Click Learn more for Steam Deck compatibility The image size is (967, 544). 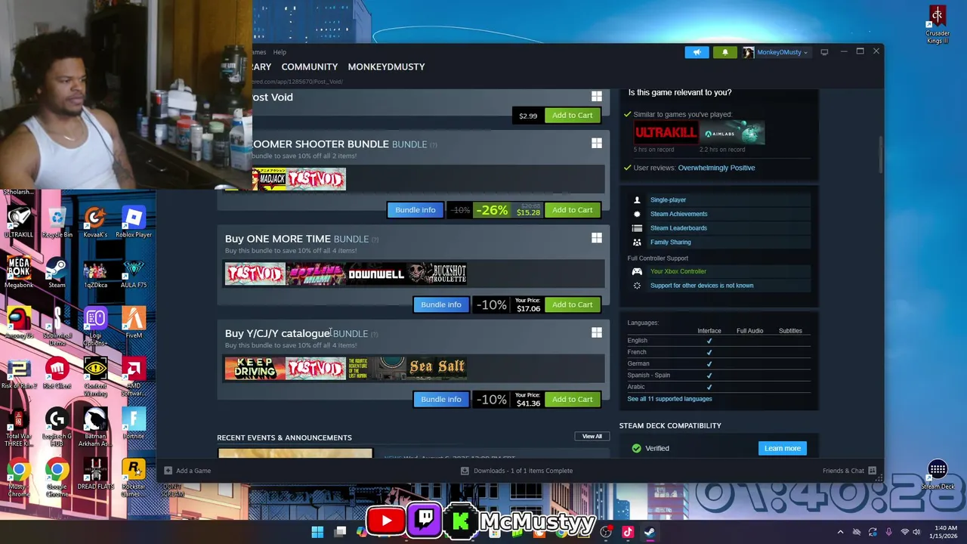(782, 448)
